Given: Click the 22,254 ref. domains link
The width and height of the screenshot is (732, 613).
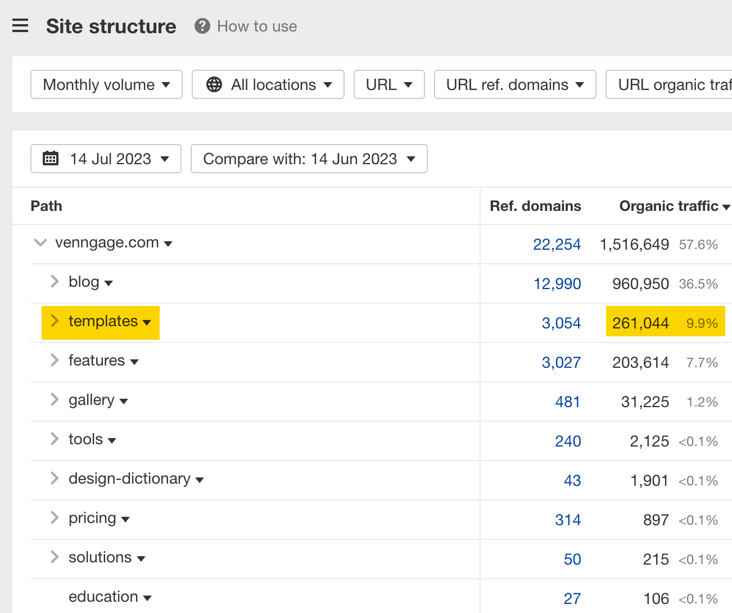Looking at the screenshot, I should 557,244.
